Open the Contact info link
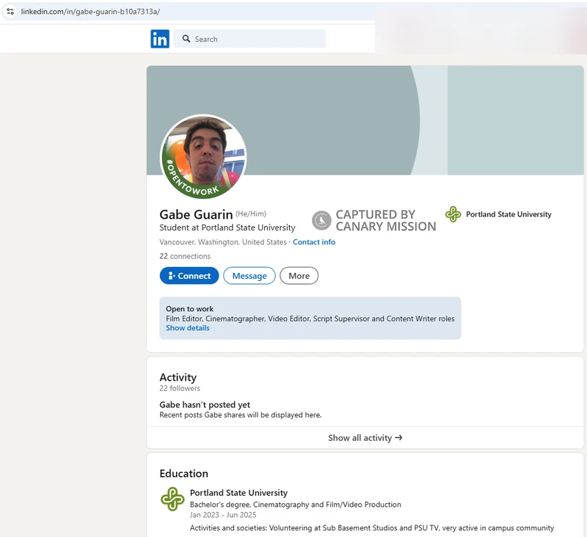 pyautogui.click(x=314, y=242)
